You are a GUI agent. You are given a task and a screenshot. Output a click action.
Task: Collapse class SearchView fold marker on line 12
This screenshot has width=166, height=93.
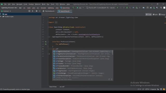(x=48, y=27)
